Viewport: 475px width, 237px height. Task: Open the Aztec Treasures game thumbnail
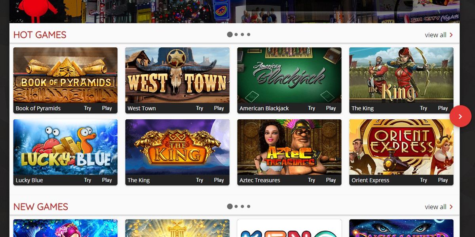pos(289,147)
